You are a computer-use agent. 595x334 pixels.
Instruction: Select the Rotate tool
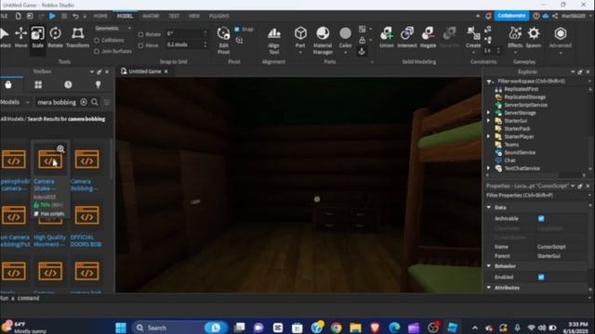[x=55, y=37]
